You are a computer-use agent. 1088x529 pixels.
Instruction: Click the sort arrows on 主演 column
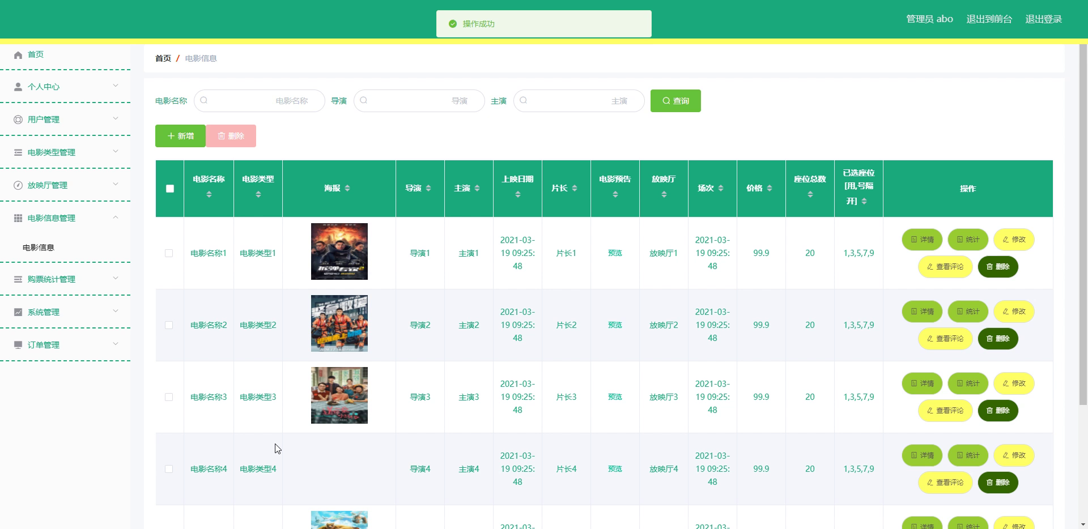477,189
